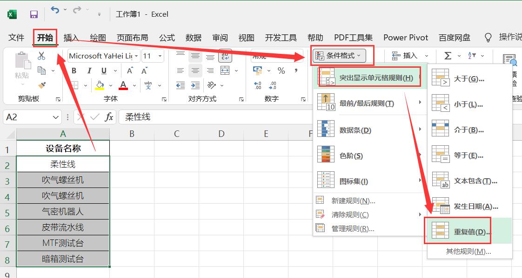Select cell A5 containing 气密机器人
This screenshot has width=522, height=278.
(x=63, y=212)
